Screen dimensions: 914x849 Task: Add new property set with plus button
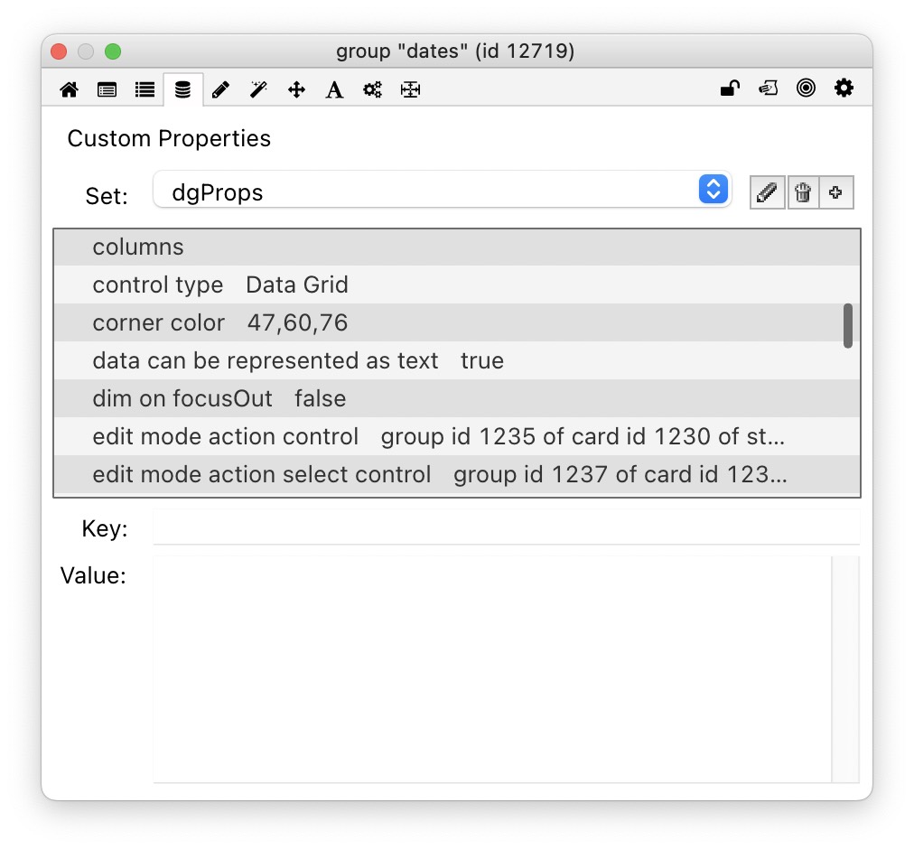(x=835, y=192)
